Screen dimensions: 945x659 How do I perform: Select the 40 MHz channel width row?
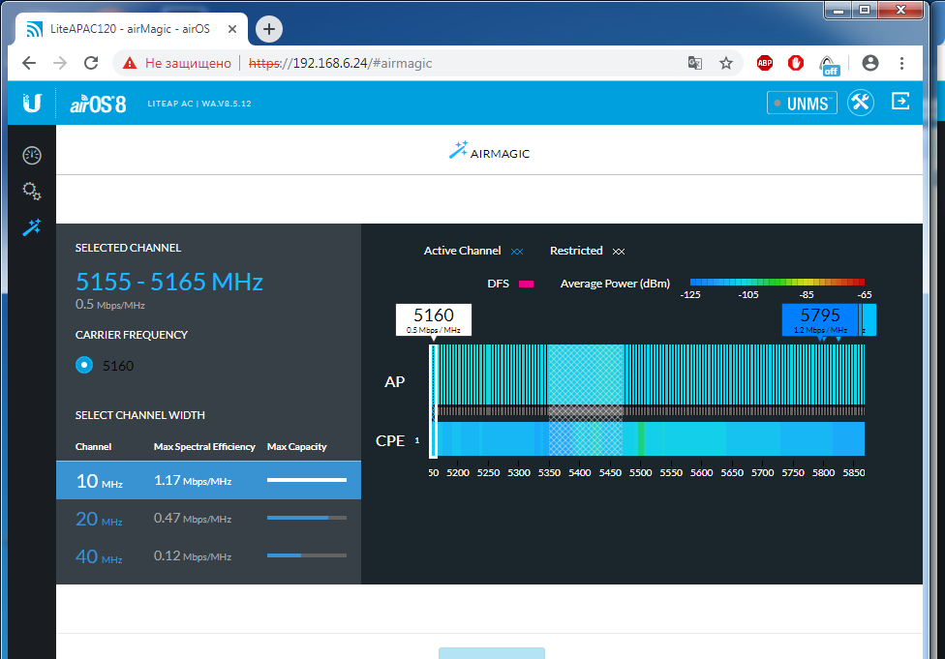click(208, 556)
